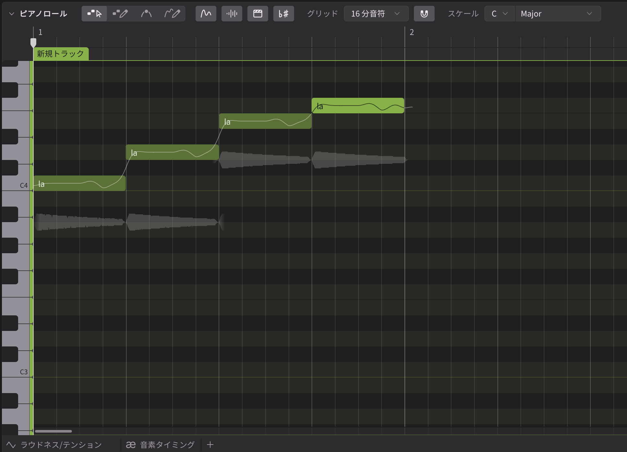Collapse the ピアノロール panel chevron
This screenshot has height=452, width=627.
click(x=12, y=14)
